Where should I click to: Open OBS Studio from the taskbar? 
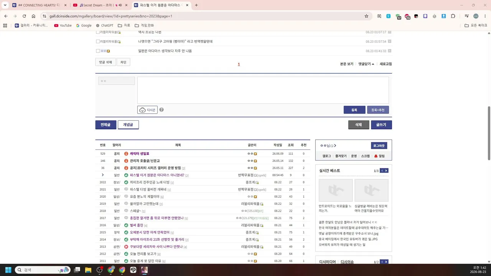[x=100, y=270]
